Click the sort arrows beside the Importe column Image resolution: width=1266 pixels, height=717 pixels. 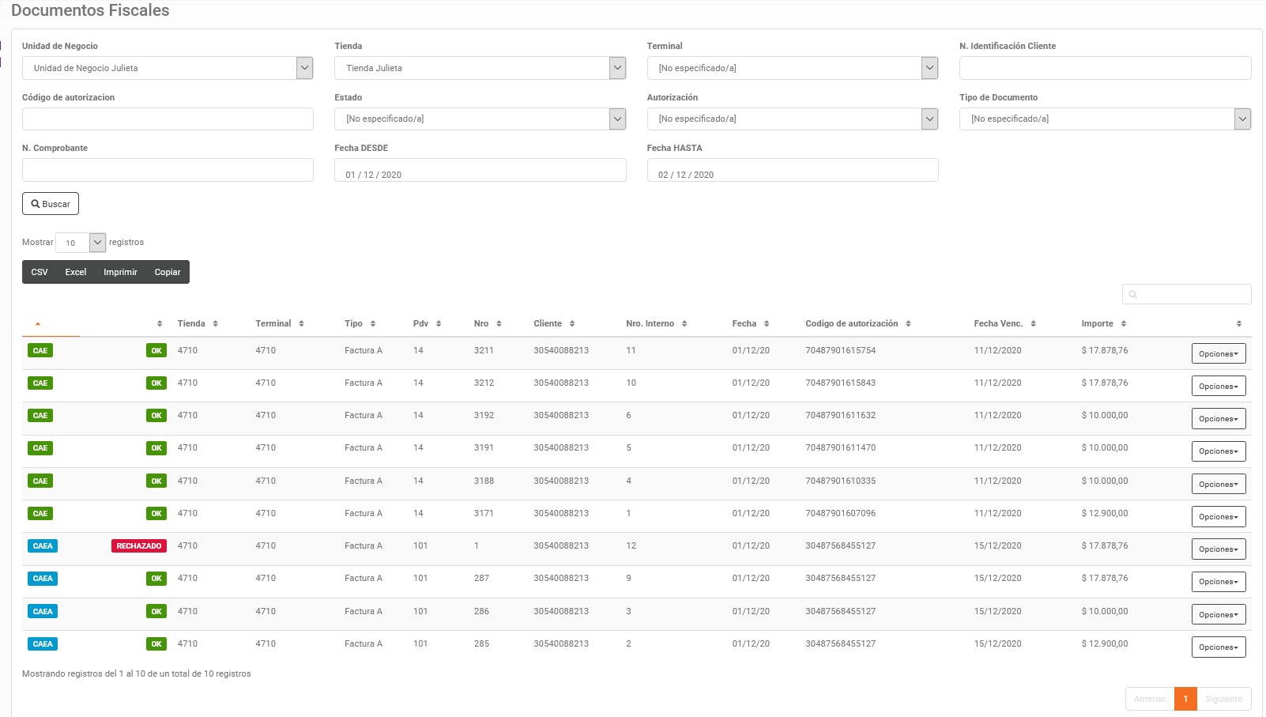(1123, 324)
